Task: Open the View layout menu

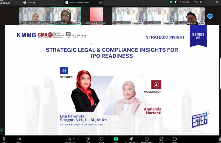Action: [x=198, y=2]
